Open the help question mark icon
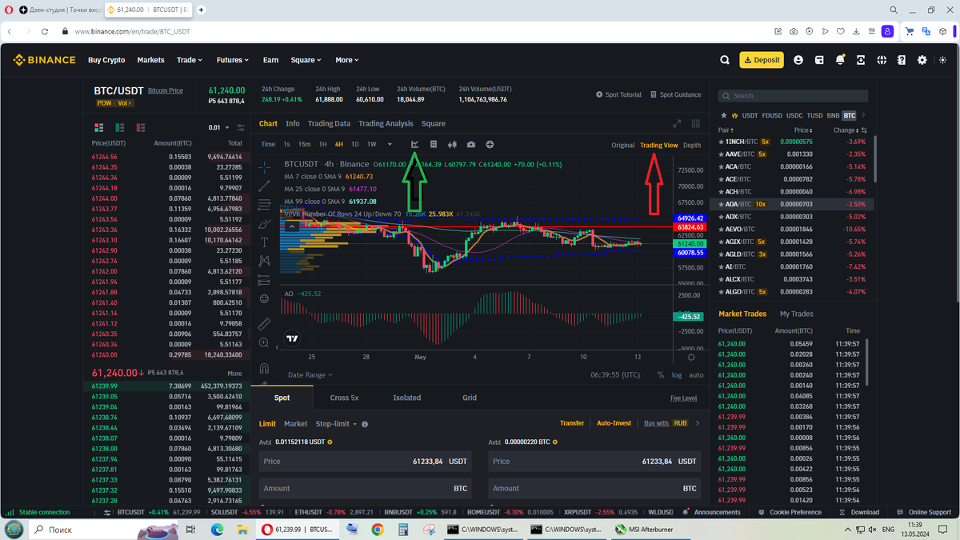Screen dimensions: 960x540 [902, 60]
